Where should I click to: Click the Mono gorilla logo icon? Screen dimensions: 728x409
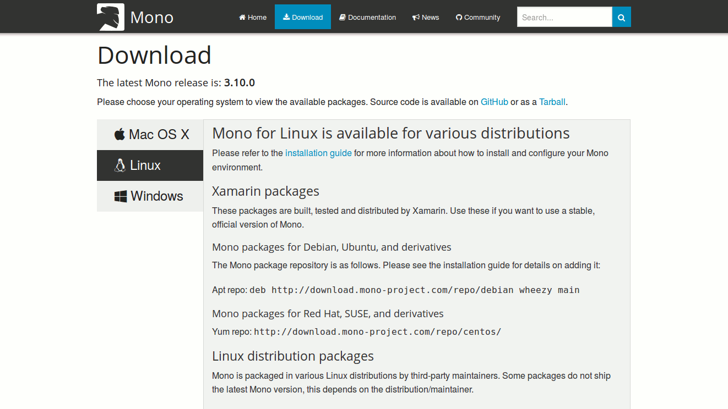111,17
